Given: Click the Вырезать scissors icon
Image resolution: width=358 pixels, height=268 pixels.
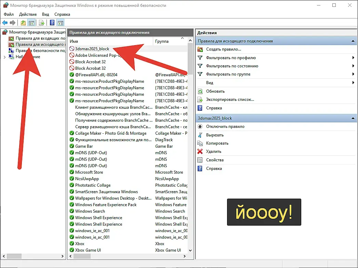Looking at the screenshot, I should (200, 135).
